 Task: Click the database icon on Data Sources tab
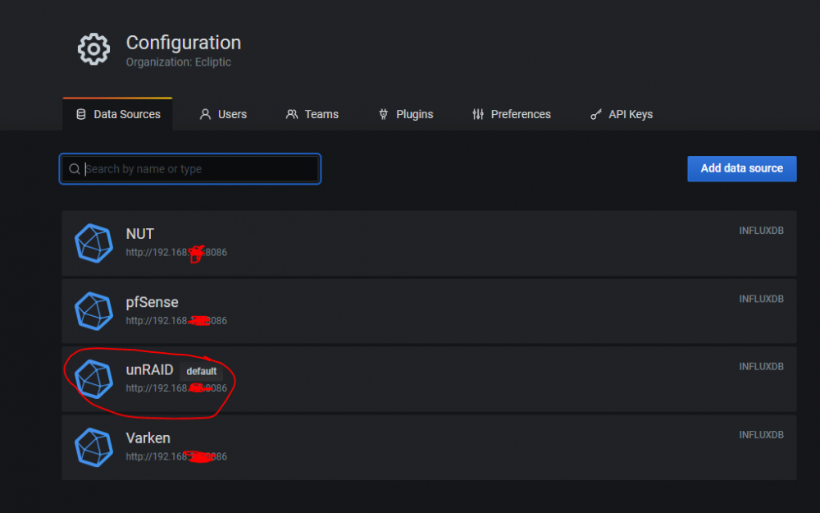[x=81, y=114]
